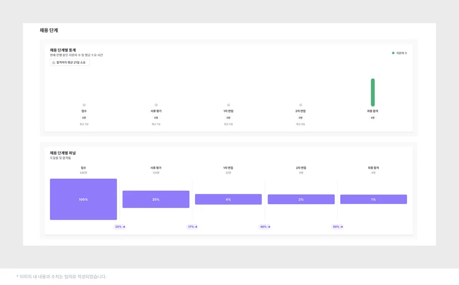Click the 0명 count under 2차 면접
This screenshot has height=285, width=459.
click(x=300, y=118)
